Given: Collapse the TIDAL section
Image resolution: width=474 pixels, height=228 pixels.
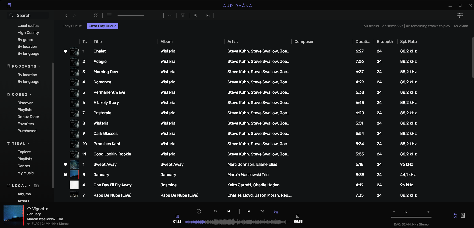Looking at the screenshot, I should [28, 144].
